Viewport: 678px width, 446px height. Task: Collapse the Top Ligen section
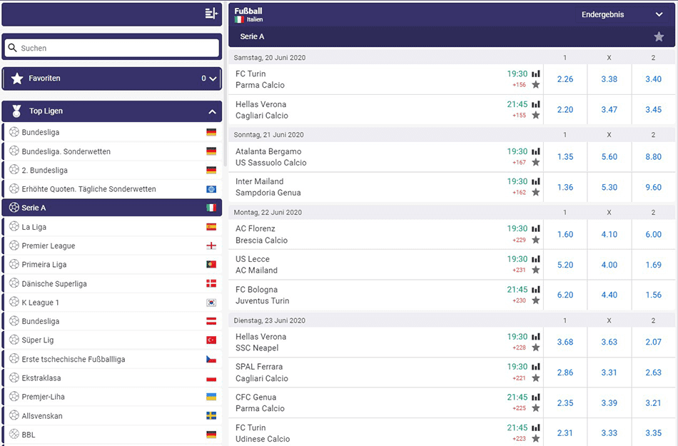point(212,111)
